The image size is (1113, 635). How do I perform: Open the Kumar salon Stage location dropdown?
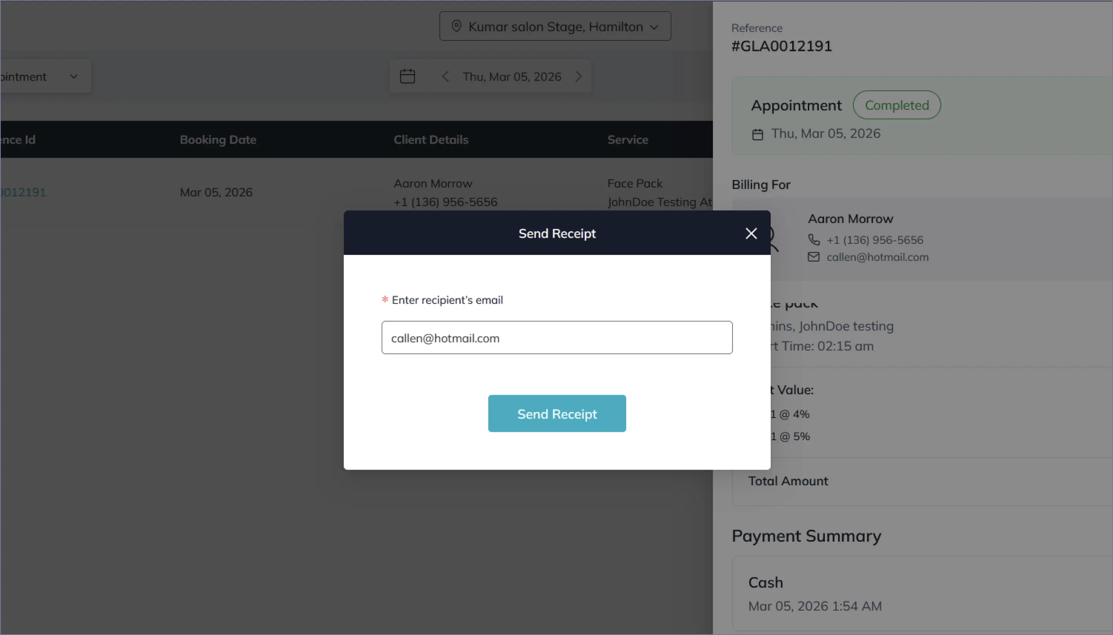[x=555, y=27]
